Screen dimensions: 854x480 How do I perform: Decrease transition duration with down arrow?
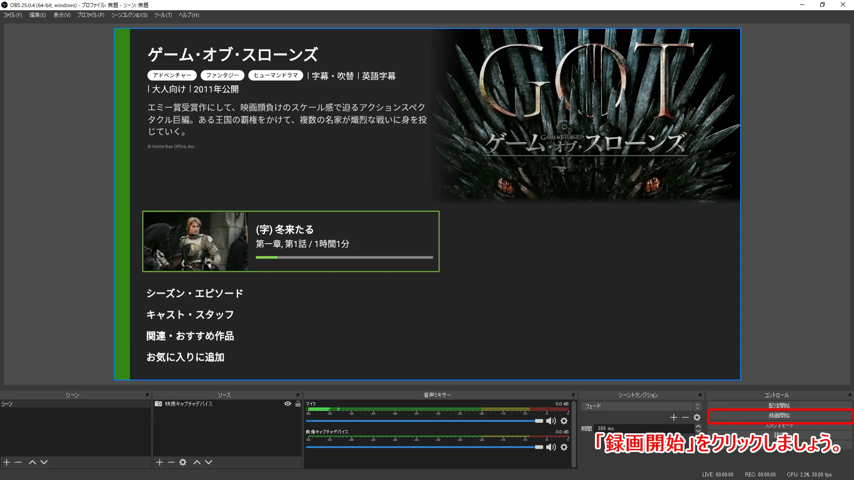click(698, 431)
